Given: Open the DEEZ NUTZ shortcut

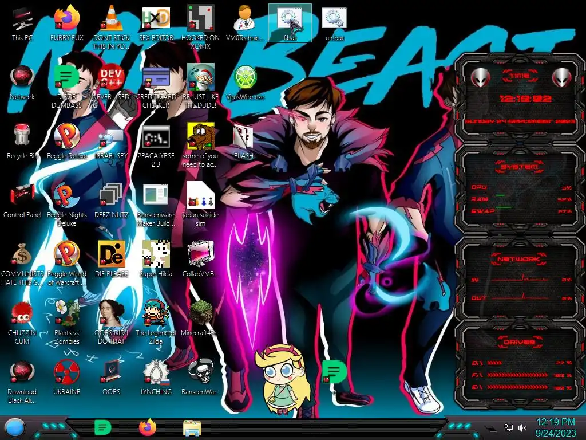Looking at the screenshot, I should tap(112, 201).
